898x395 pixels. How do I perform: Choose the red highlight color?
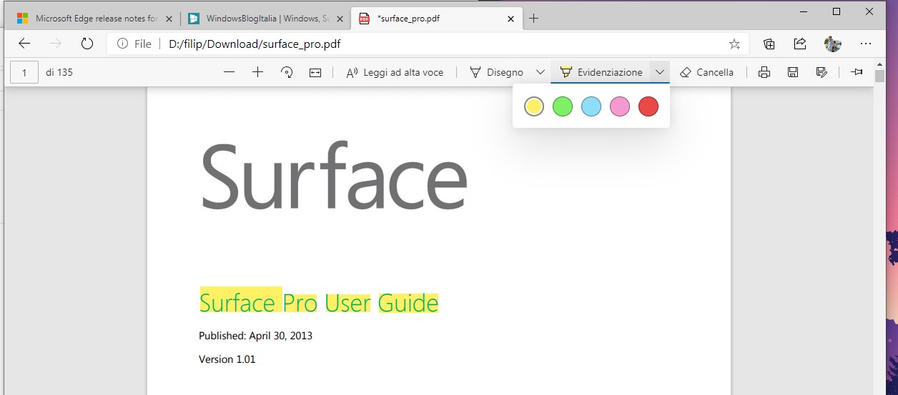(x=648, y=106)
